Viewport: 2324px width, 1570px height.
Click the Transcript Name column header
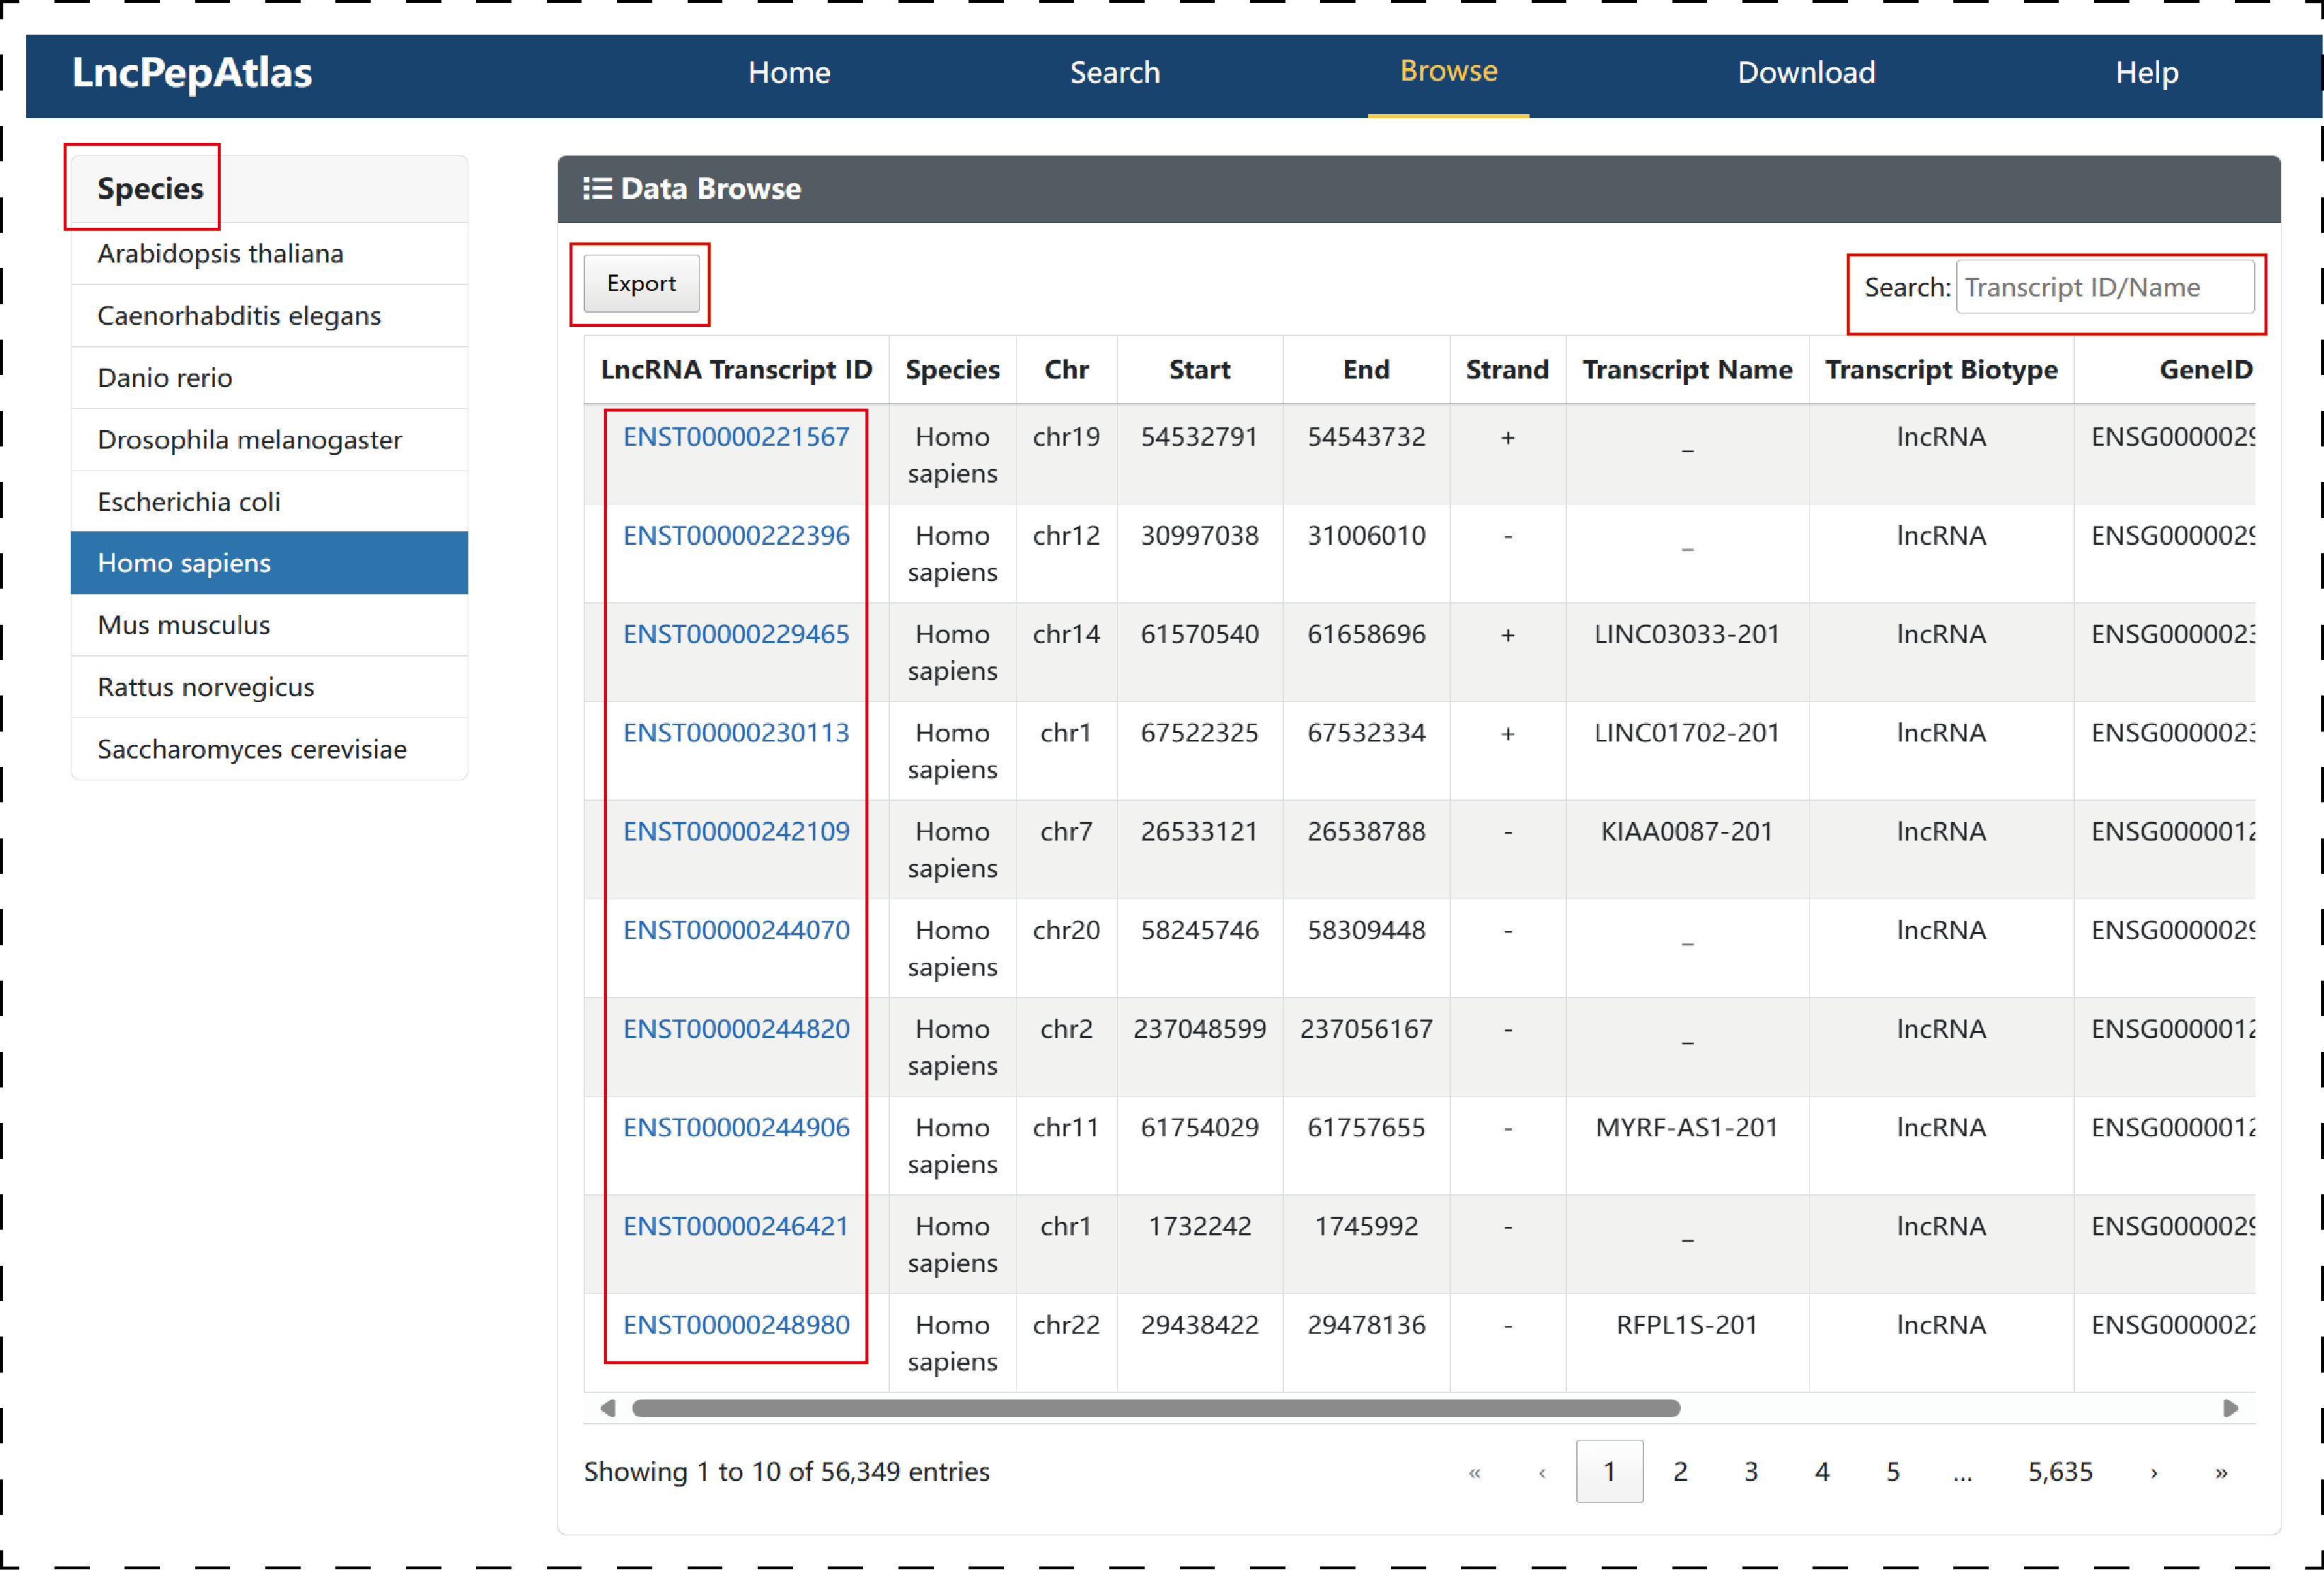click(x=1687, y=370)
